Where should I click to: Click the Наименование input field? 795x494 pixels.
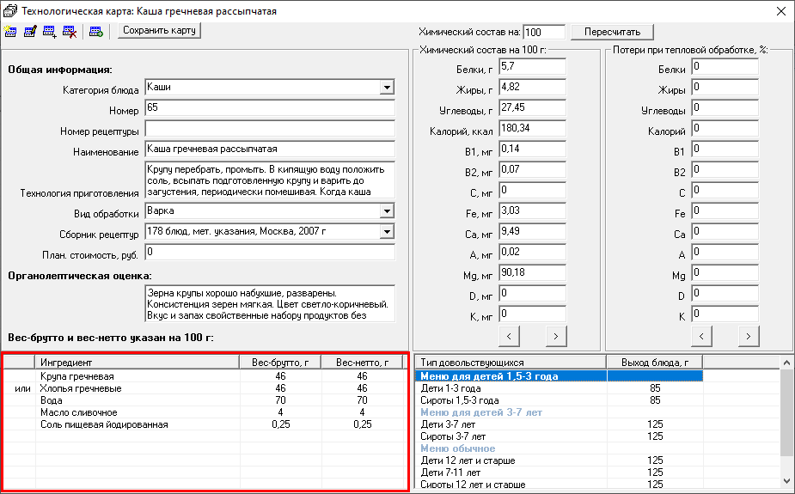click(x=268, y=150)
